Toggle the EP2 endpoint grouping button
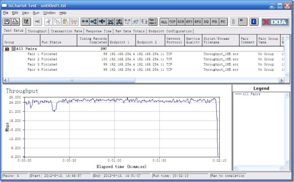This screenshot has height=182, width=294. (x=198, y=22)
